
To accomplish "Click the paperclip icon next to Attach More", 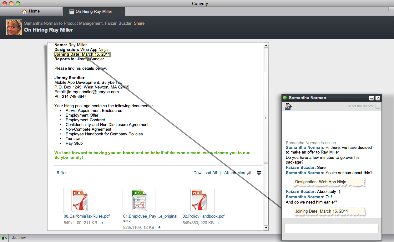I will pos(249,173).
